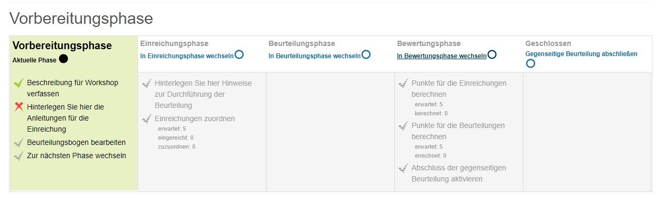The height and width of the screenshot is (201, 662).
Task: Click Gegenseitige Beurteilung abschließen link
Action: pos(582,54)
